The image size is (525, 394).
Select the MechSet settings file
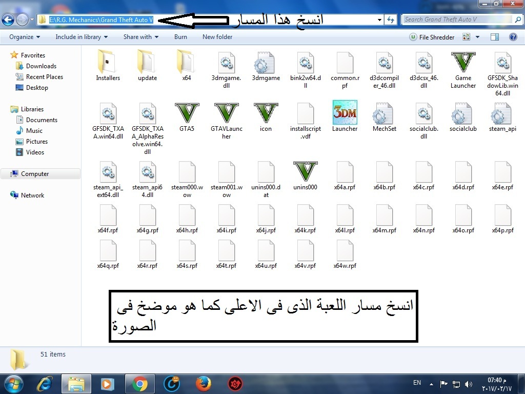point(384,114)
